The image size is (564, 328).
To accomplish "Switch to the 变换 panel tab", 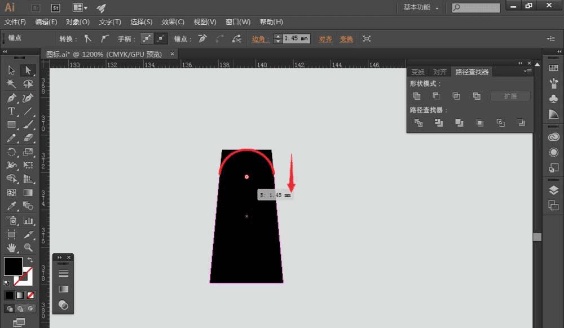I will coord(418,72).
